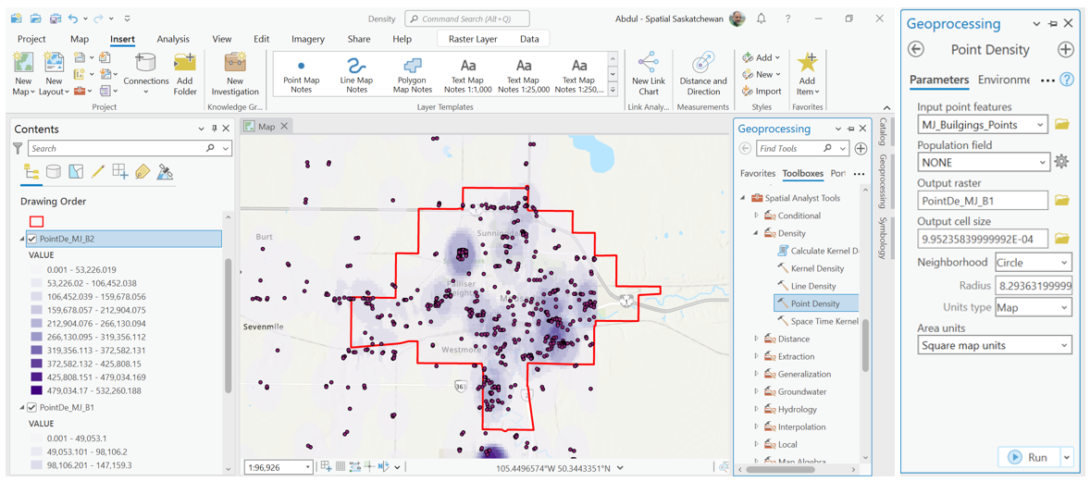
Task: Open the Analysis ribbon tab
Action: click(x=173, y=40)
